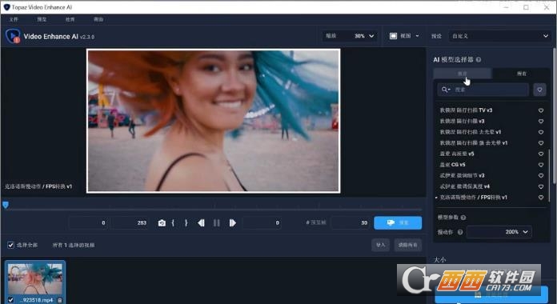The image size is (557, 304).
Task: Click the 导入 import button
Action: point(380,245)
